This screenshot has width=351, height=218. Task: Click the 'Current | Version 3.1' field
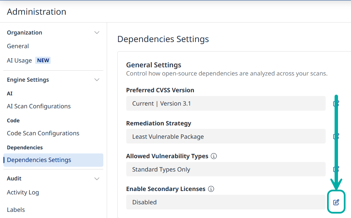tap(226, 103)
